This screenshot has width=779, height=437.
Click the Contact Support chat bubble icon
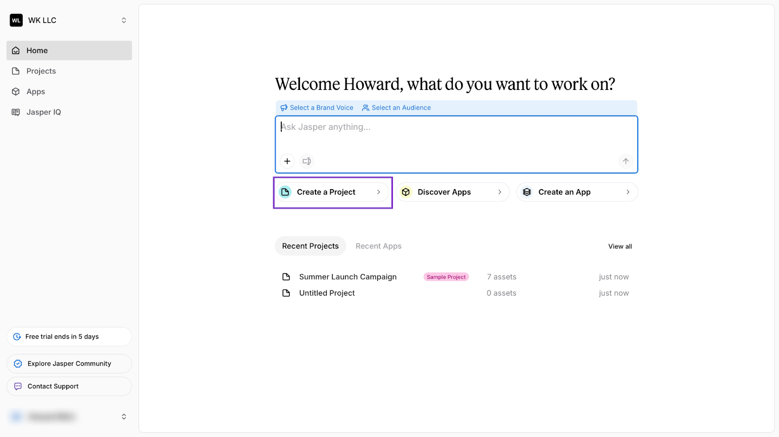18,386
